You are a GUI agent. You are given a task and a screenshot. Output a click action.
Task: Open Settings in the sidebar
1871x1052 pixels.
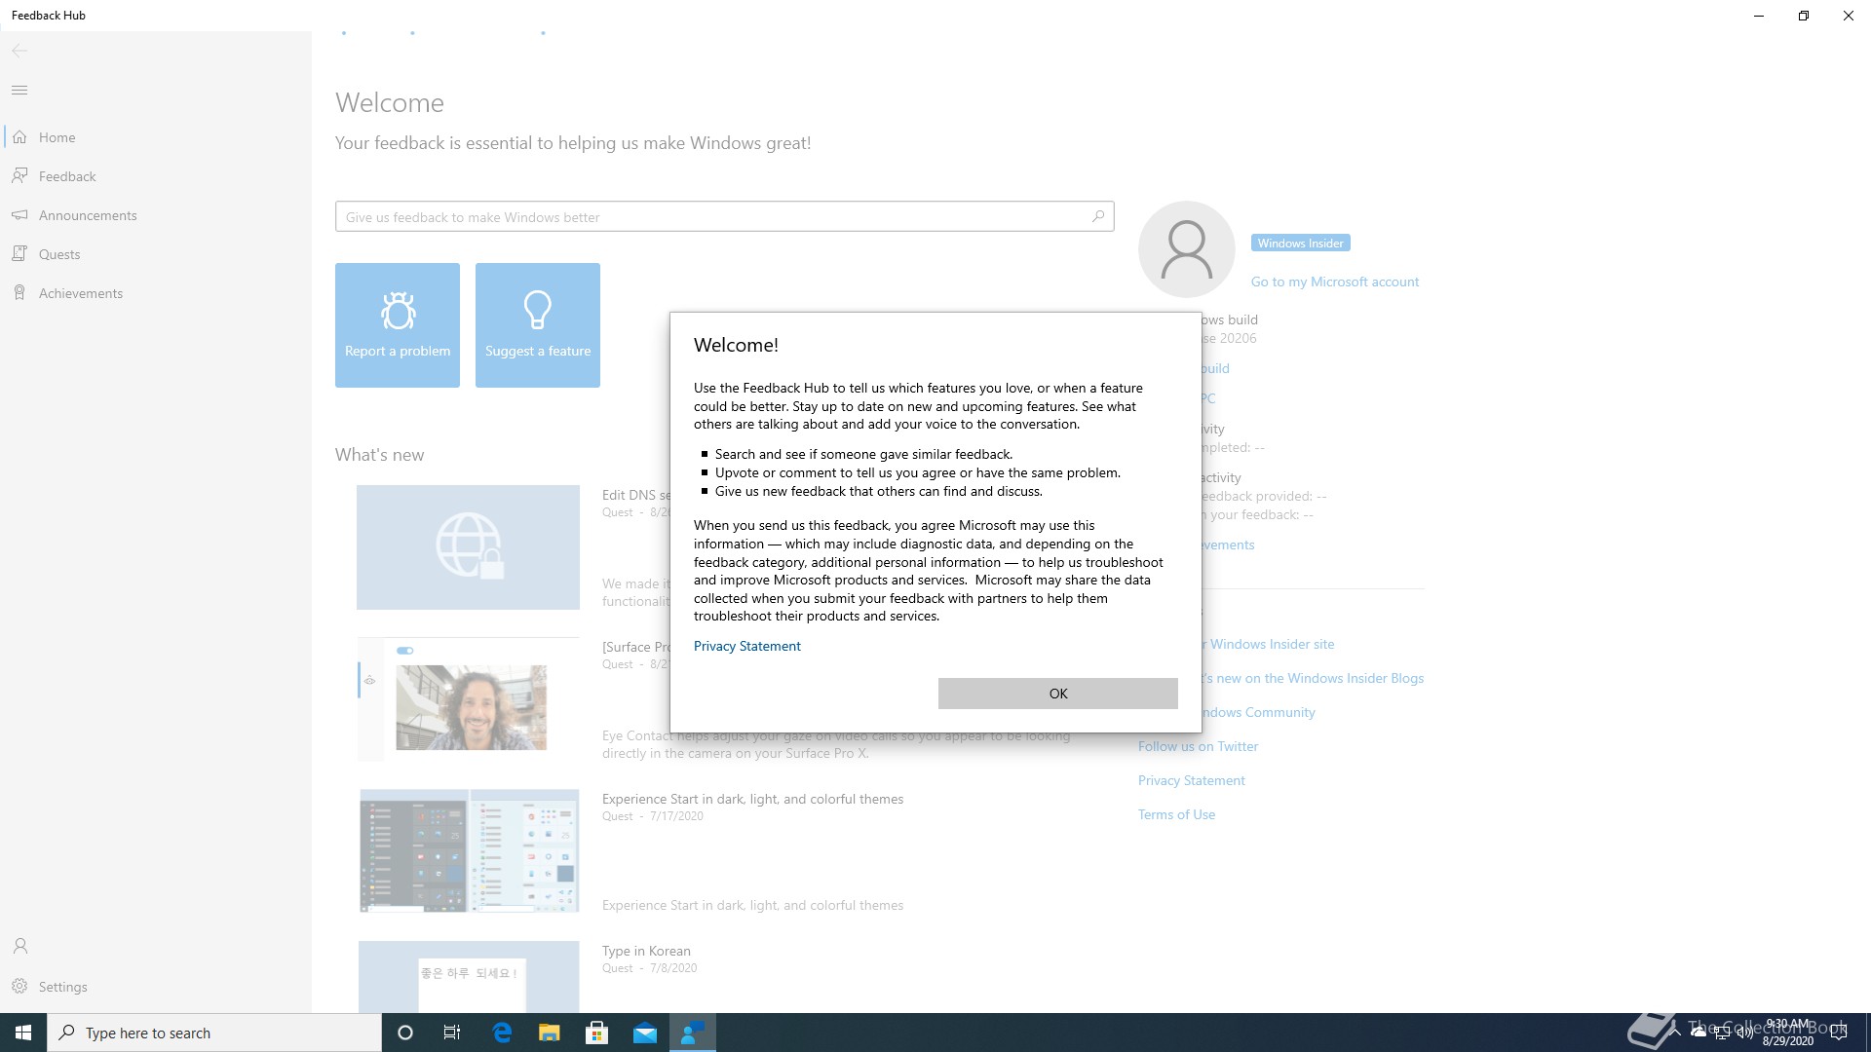point(156,987)
